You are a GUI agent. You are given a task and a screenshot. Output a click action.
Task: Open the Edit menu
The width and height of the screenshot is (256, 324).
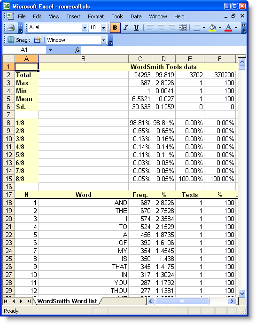37,16
